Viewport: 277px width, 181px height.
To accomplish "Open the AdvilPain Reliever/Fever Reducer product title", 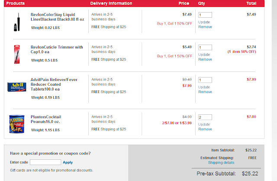I will [x=54, y=84].
